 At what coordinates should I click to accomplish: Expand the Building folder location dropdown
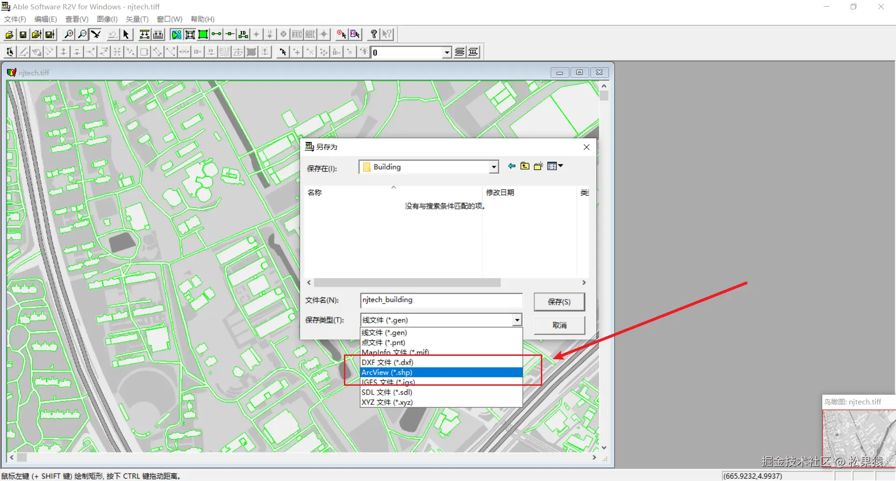pos(494,167)
